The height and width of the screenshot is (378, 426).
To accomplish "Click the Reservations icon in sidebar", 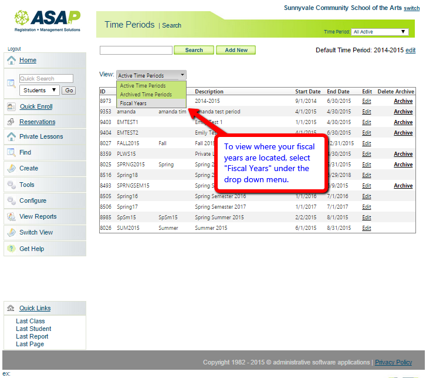I will click(x=11, y=122).
